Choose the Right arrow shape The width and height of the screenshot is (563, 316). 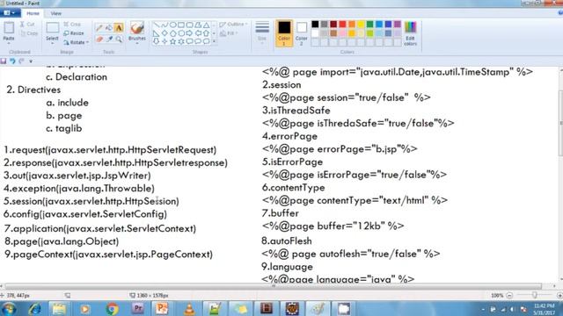[189, 33]
